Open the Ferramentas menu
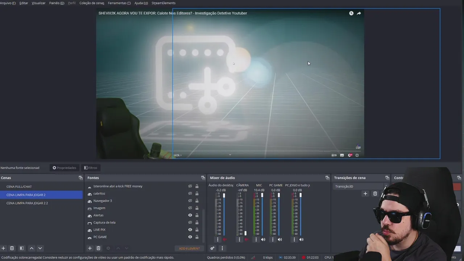 [x=119, y=3]
